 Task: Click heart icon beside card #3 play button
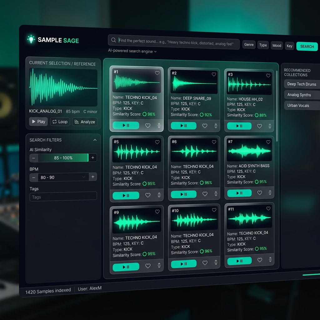[259, 126]
